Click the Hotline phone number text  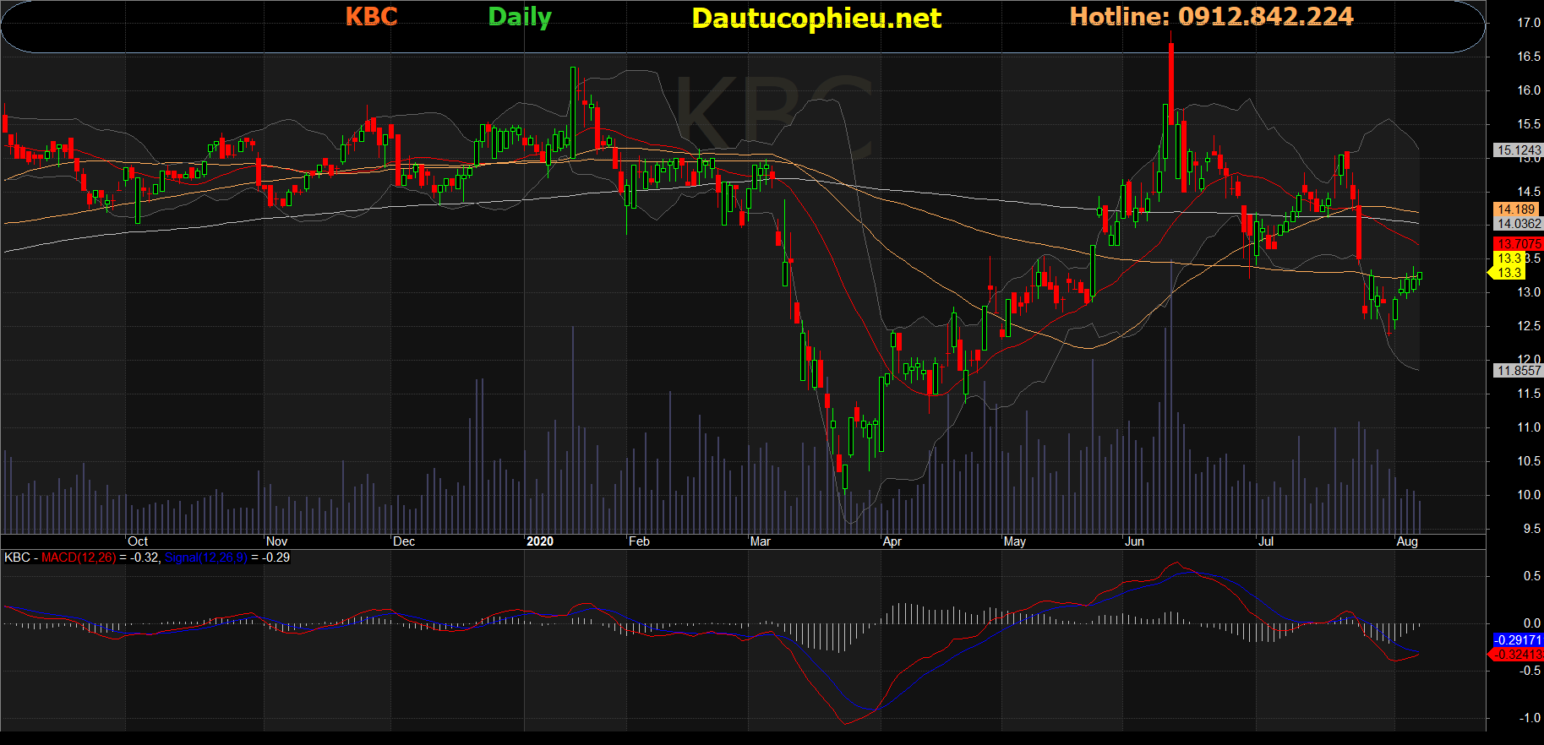pos(1210,17)
